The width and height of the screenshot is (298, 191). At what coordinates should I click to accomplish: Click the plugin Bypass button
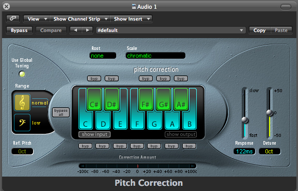pos(19,30)
